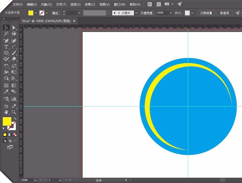Select the Pen tool
This screenshot has width=242, height=183.
pos(6,41)
